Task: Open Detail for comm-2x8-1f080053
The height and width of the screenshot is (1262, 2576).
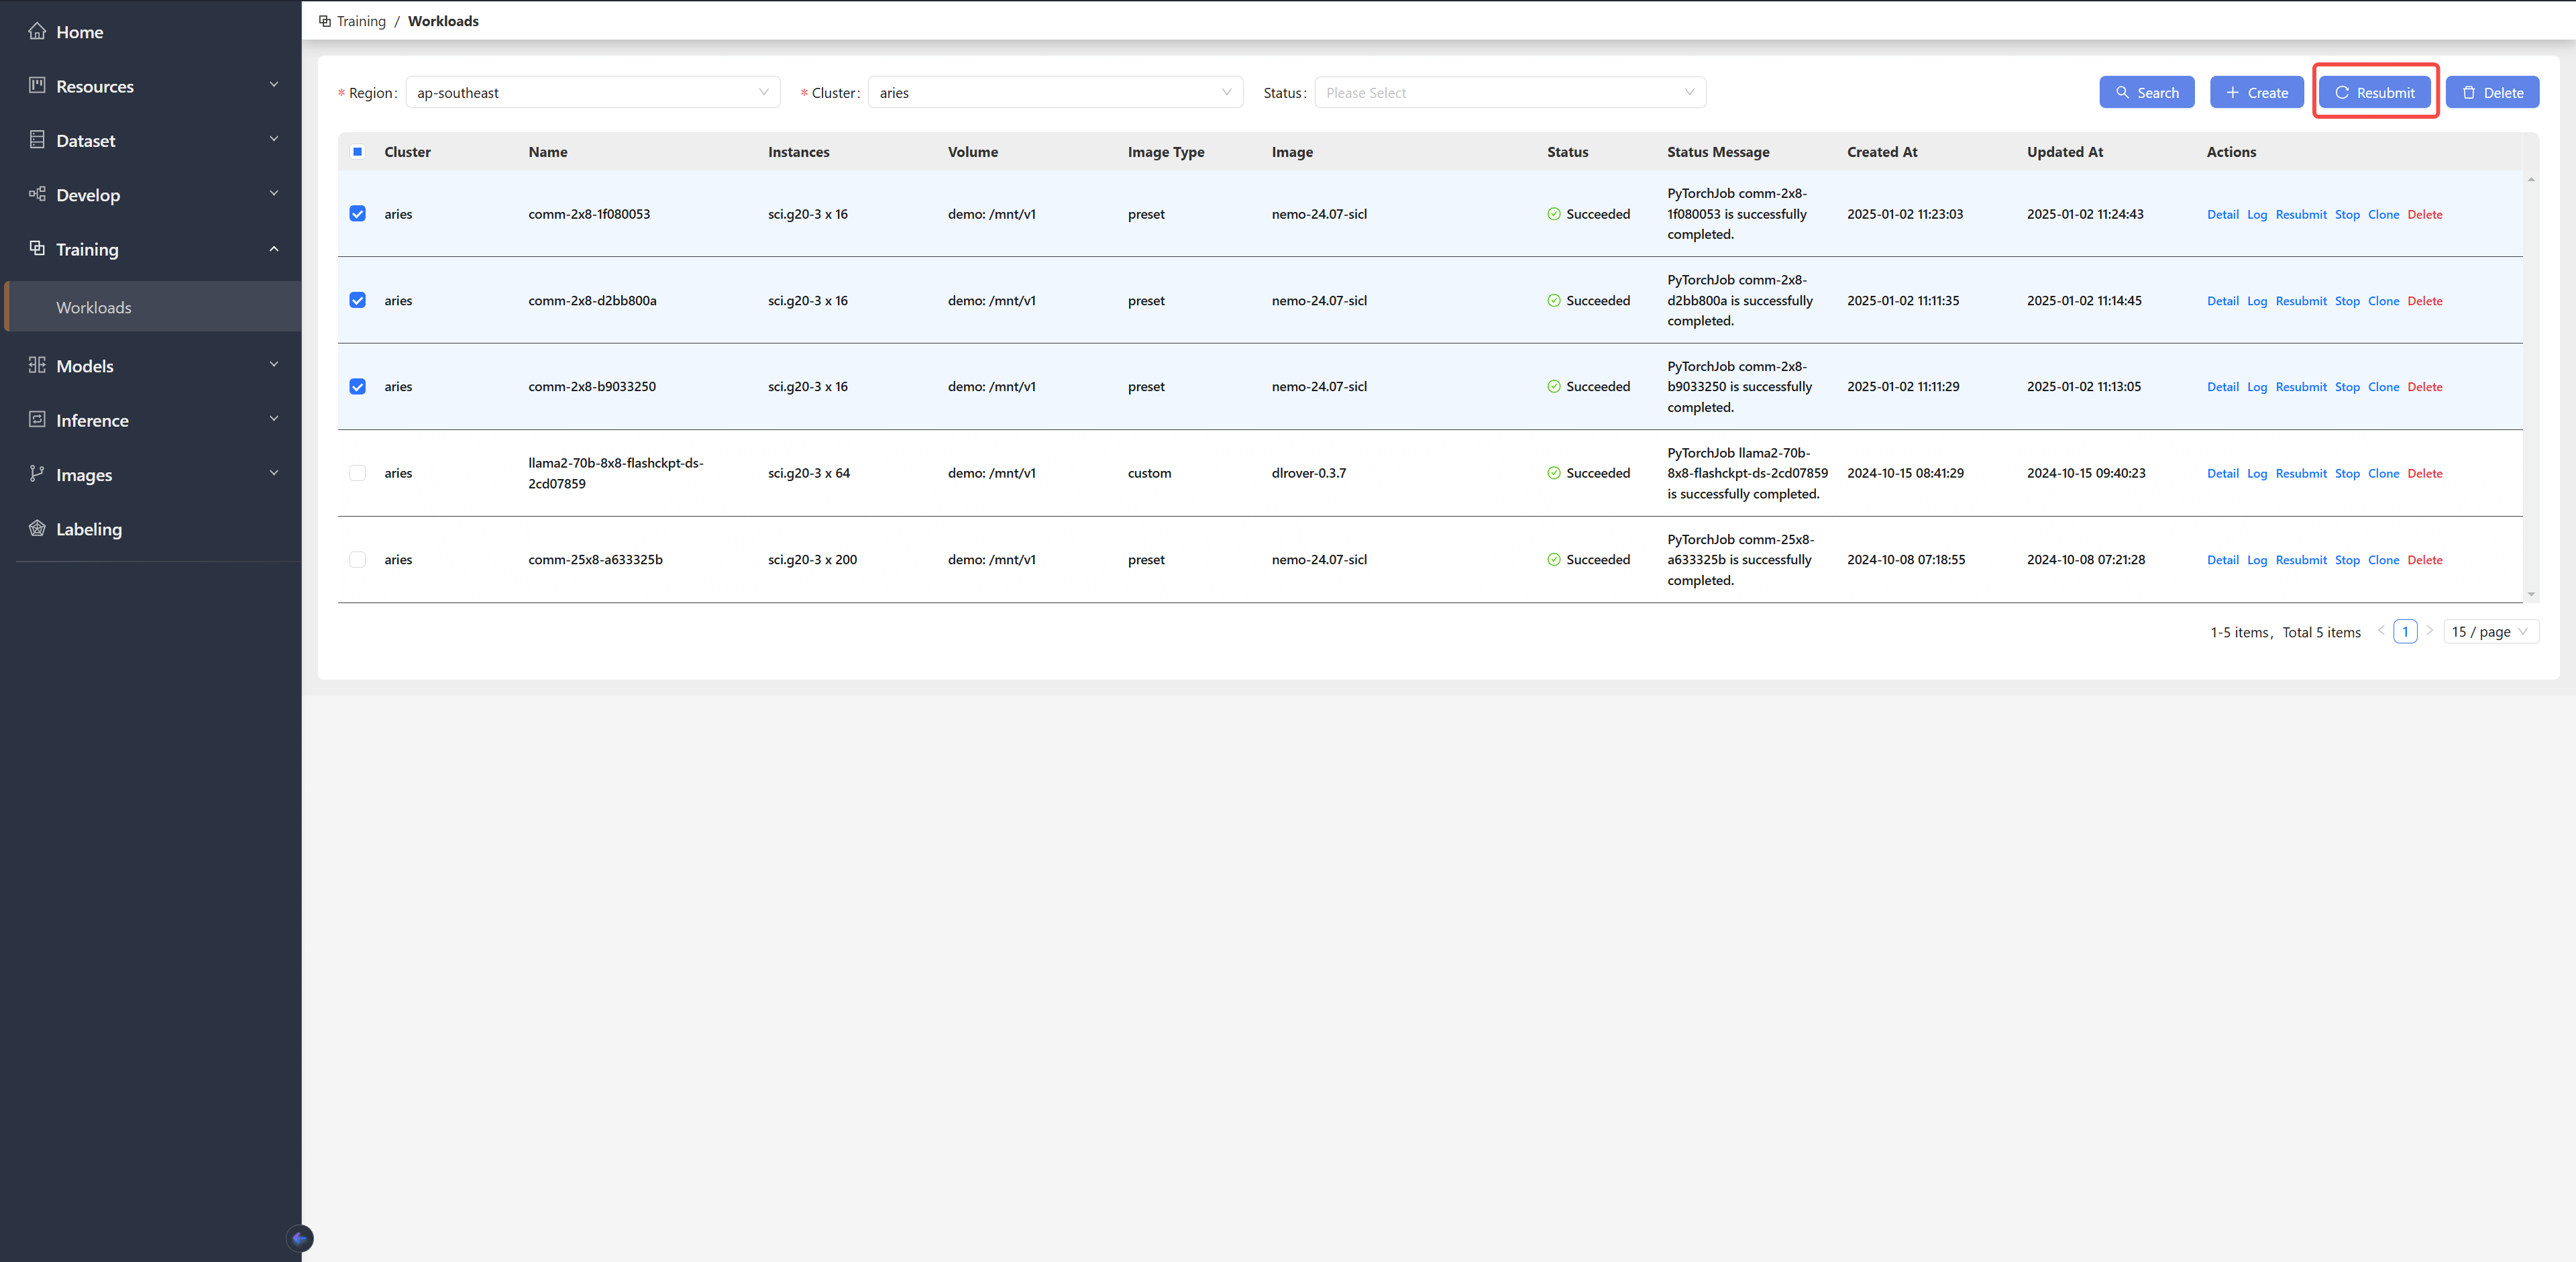Action: [x=2222, y=214]
